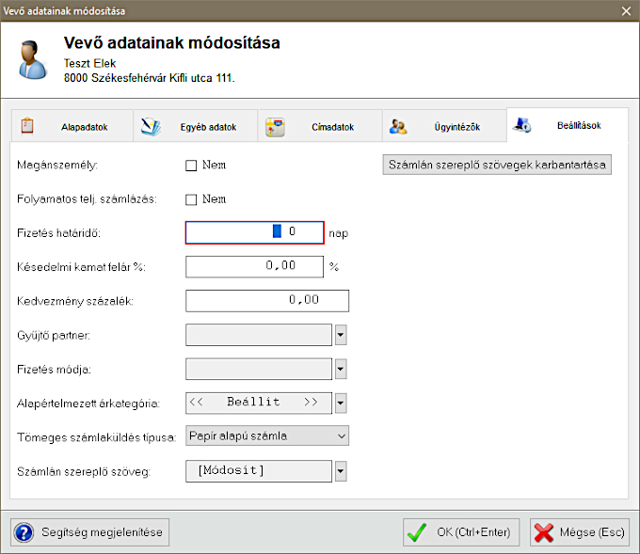Screen dimensions: 640x554
Task: Expand the Gyűjtő partner dropdown arrow
Action: point(341,335)
